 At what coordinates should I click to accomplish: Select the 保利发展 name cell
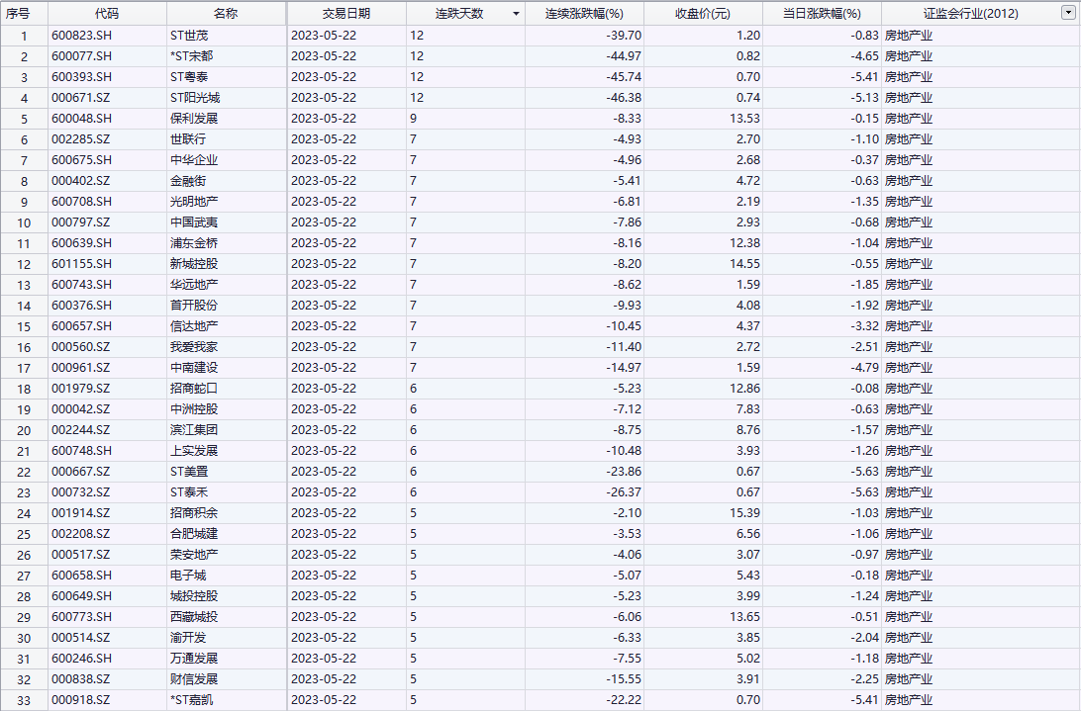[x=194, y=119]
